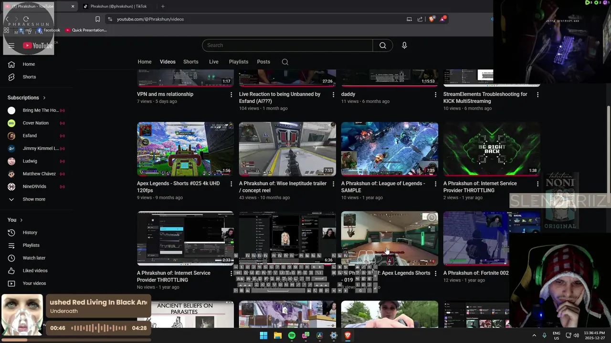Open Your videos in the sidebar
Screen dimensions: 611x343
coord(34,283)
